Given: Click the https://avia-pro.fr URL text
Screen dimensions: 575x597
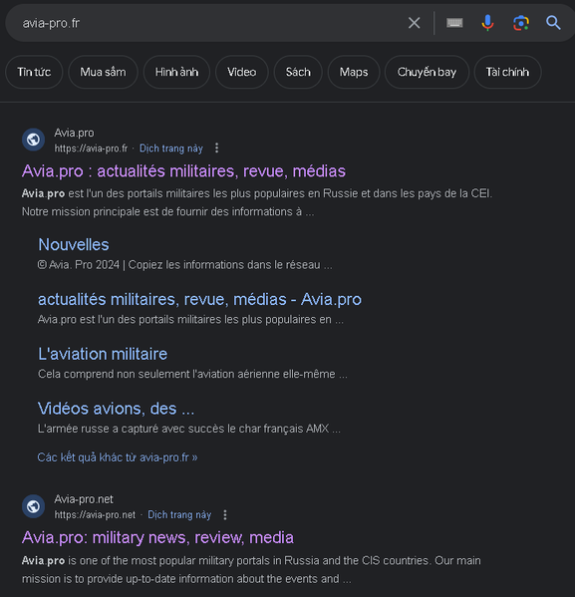Looking at the screenshot, I should pos(91,149).
